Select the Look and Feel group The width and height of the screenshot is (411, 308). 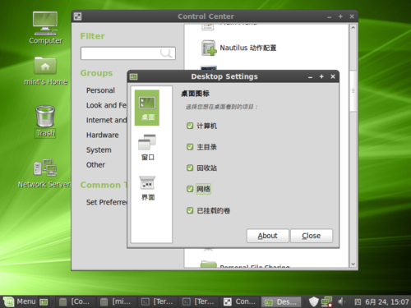pyautogui.click(x=106, y=105)
